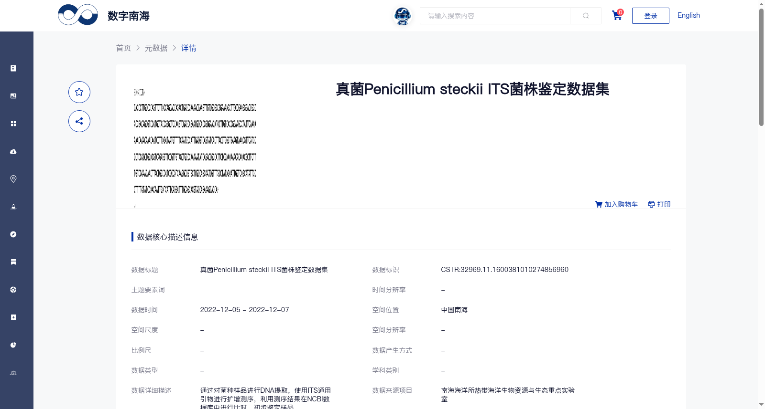
Task: Open the four-squares grid sidebar icon
Action: pyautogui.click(x=13, y=124)
